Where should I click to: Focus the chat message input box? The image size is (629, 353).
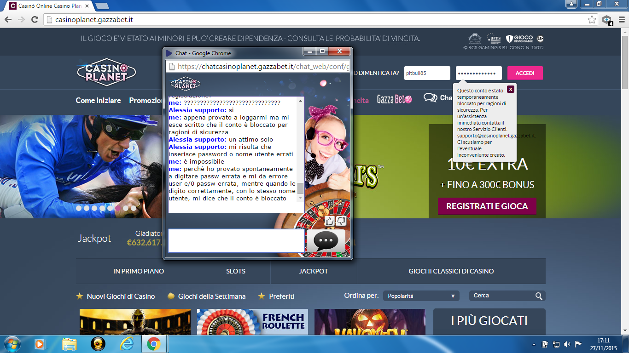point(236,241)
